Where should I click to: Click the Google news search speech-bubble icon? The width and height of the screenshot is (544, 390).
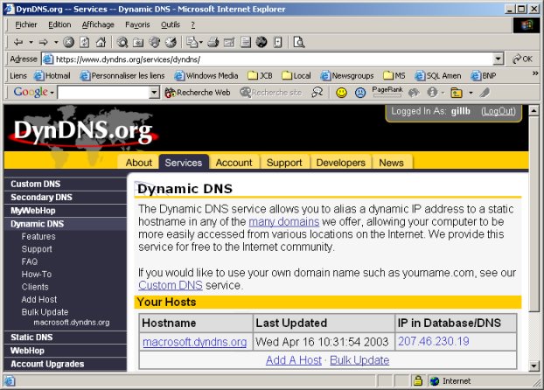317,93
